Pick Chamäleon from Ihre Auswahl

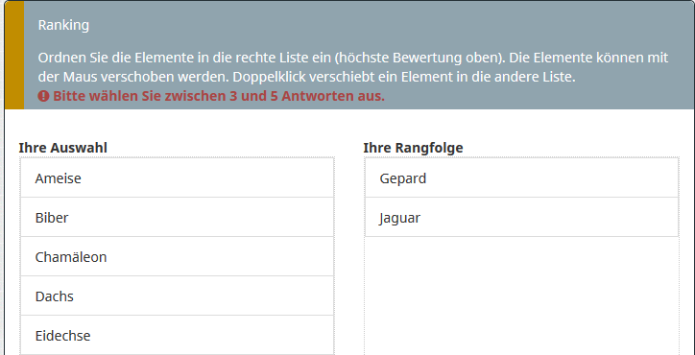click(177, 256)
